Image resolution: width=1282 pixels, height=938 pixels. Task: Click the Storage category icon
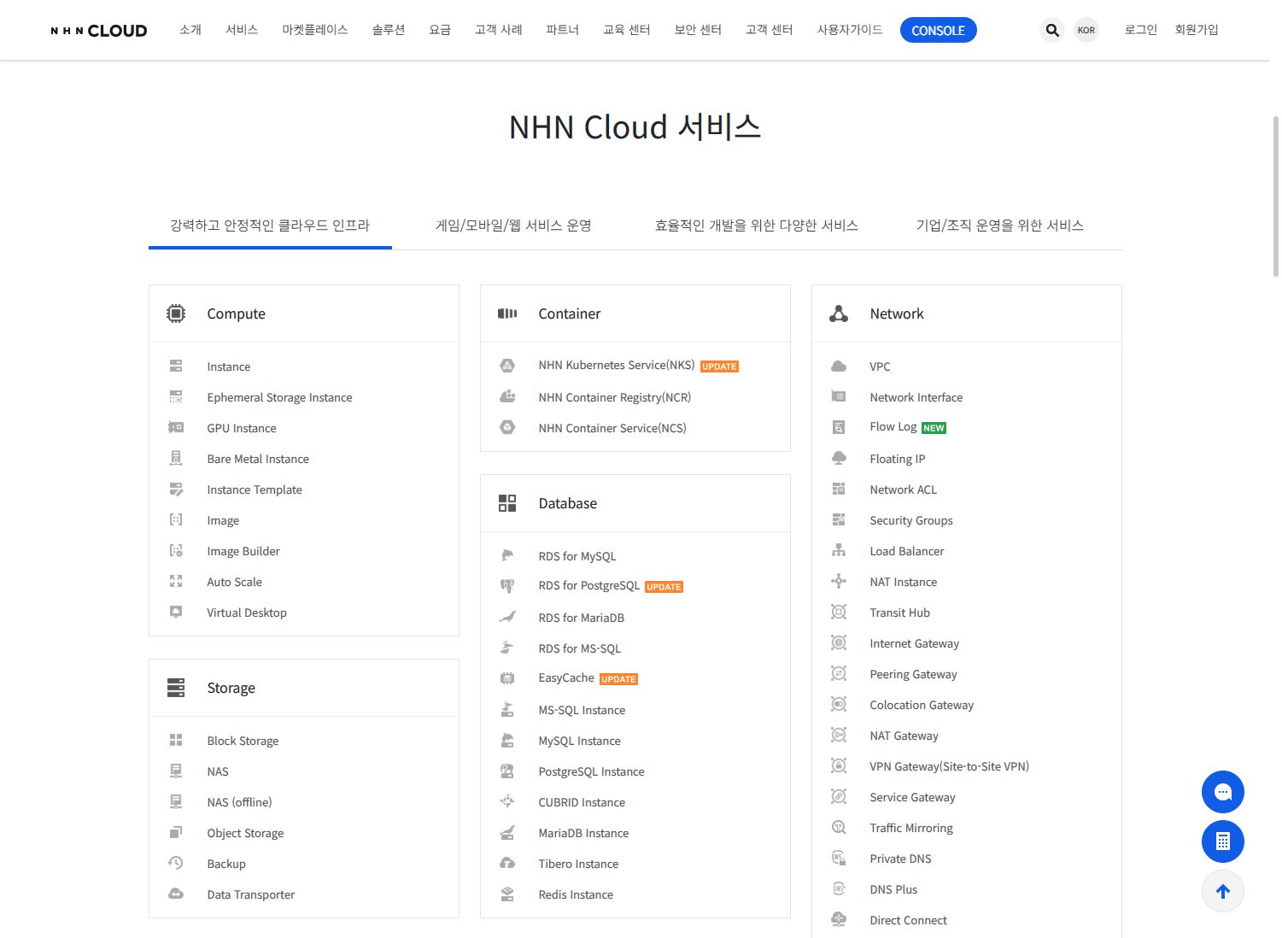click(176, 688)
